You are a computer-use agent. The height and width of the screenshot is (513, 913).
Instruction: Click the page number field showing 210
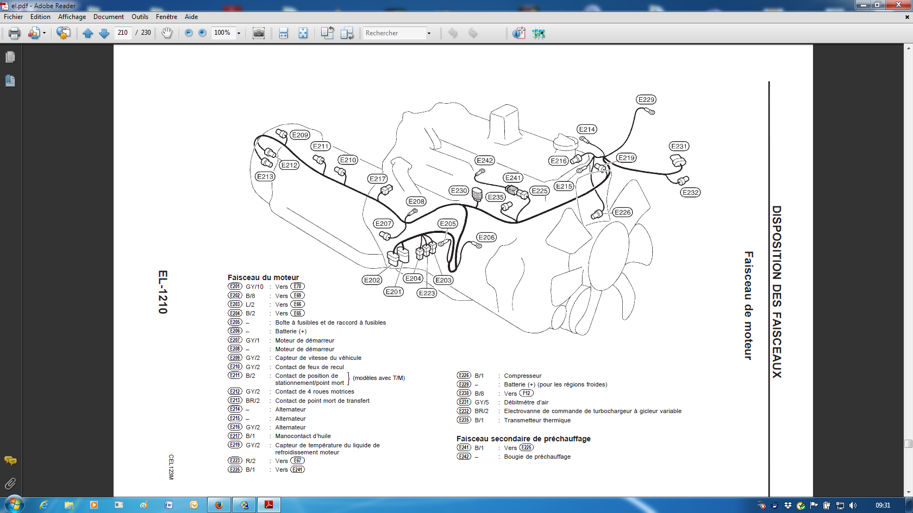click(x=123, y=33)
